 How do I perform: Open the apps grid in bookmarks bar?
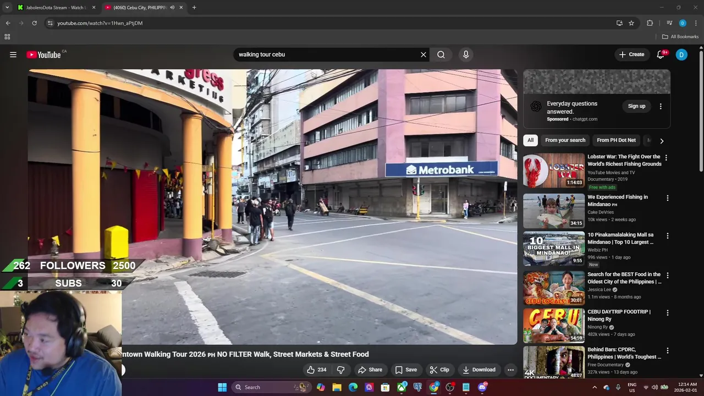point(7,37)
